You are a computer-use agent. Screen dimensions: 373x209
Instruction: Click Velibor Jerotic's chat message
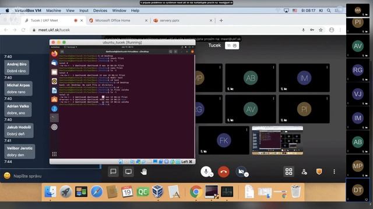point(19,152)
